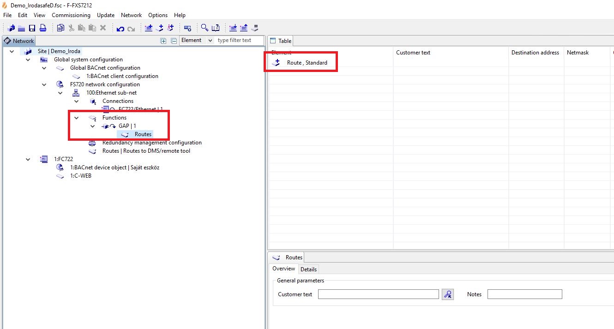Click the Save disk icon in toolbar
The width and height of the screenshot is (614, 329).
32,28
